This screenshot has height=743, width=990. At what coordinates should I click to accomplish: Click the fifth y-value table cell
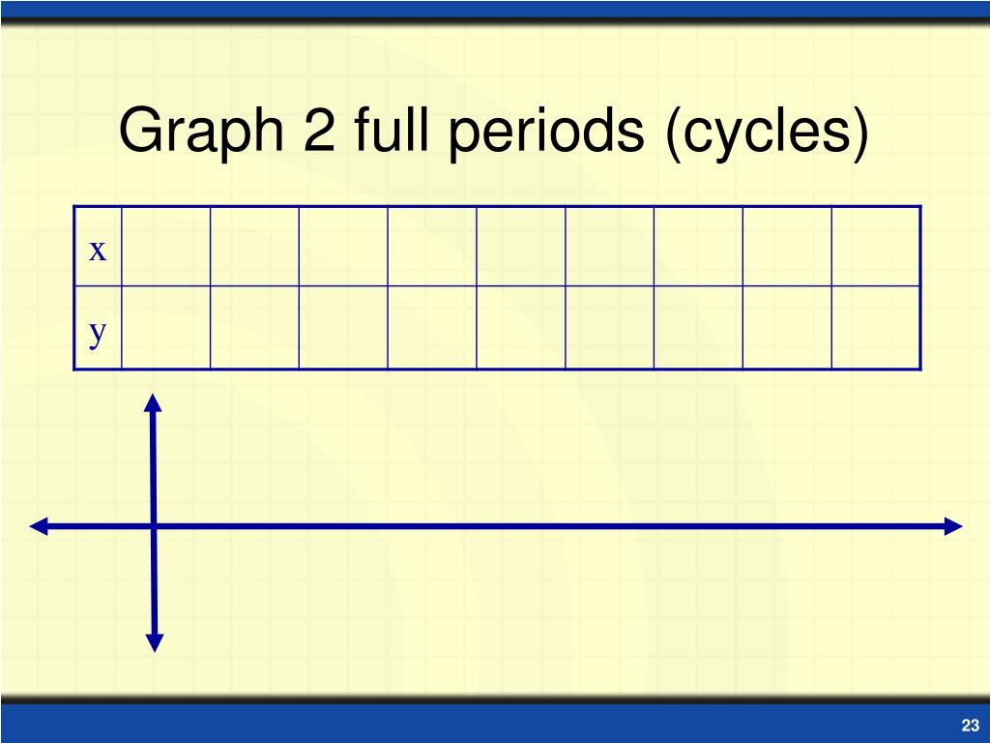point(521,327)
